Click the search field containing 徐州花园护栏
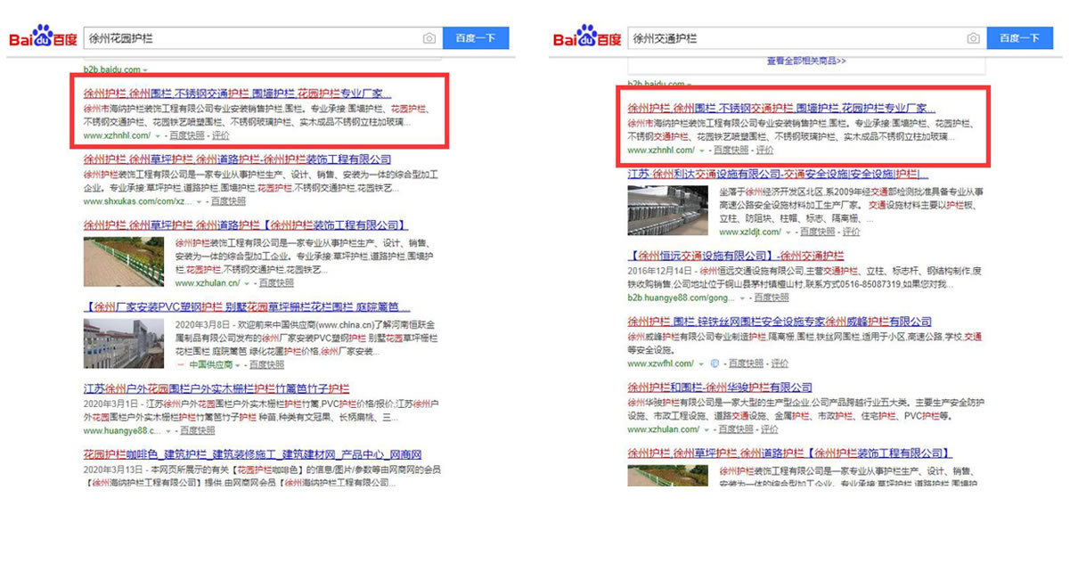The image size is (1070, 571). pos(249,39)
